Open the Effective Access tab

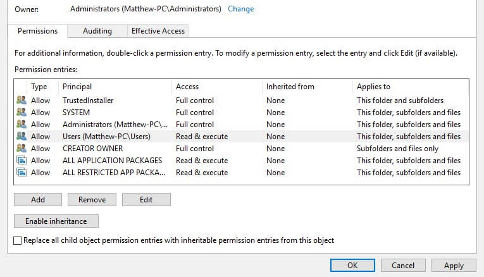(x=158, y=31)
